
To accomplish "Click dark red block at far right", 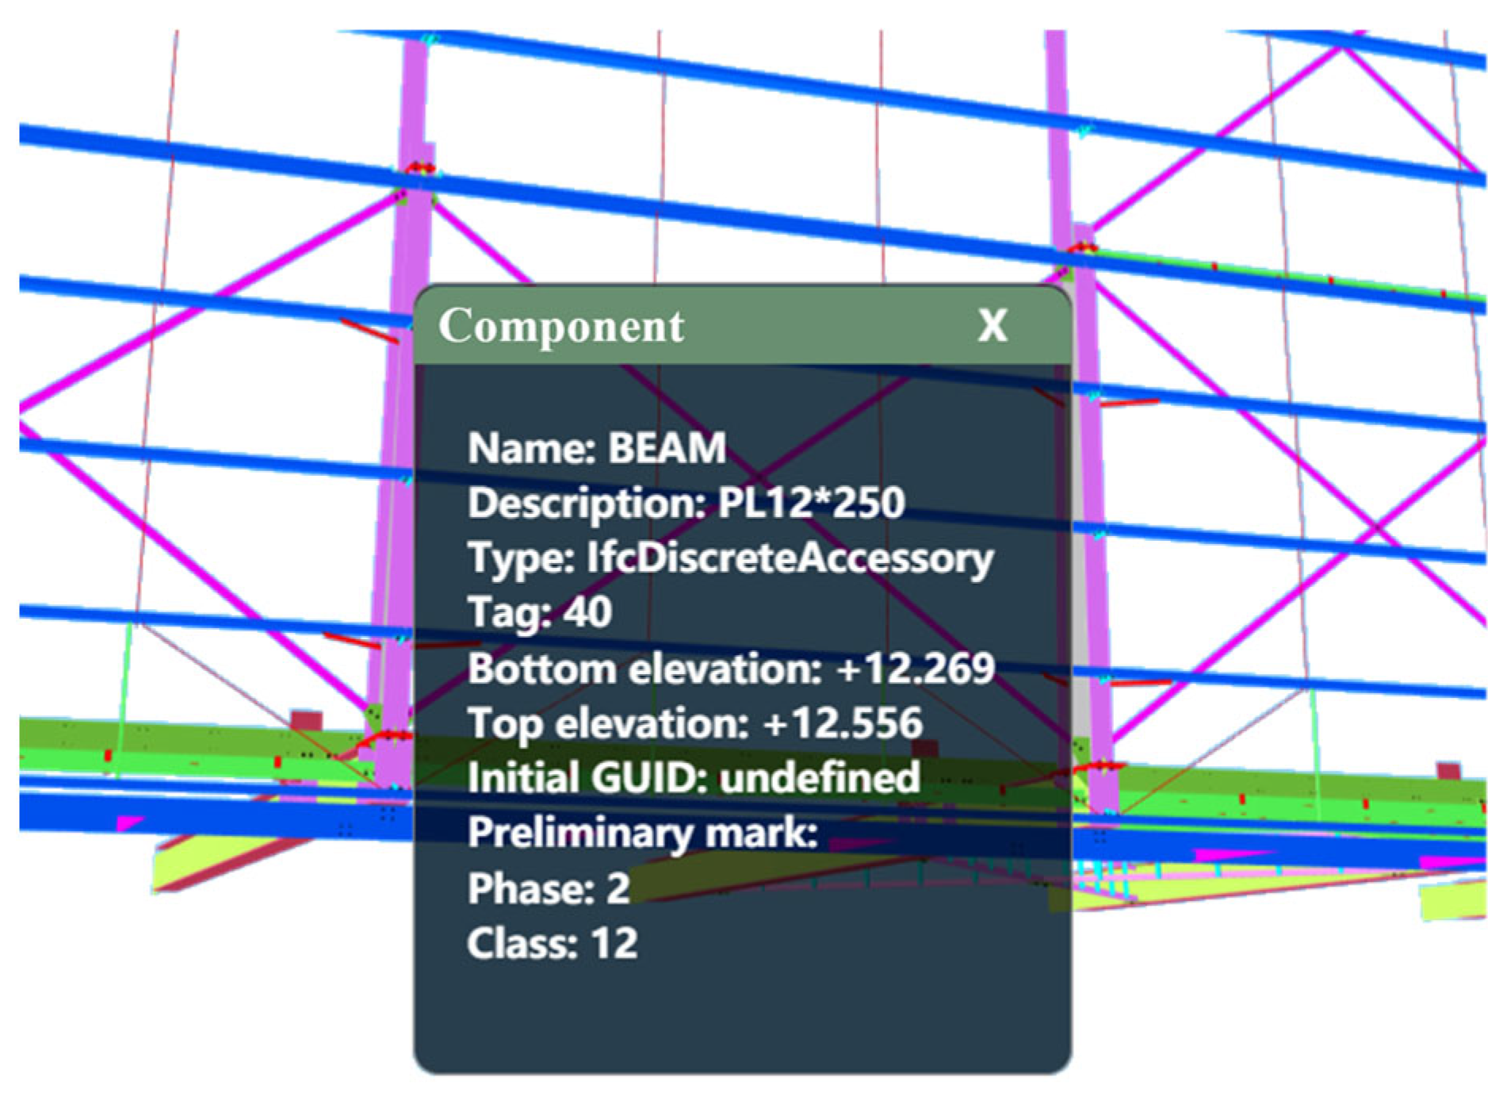I will pyautogui.click(x=1448, y=771).
